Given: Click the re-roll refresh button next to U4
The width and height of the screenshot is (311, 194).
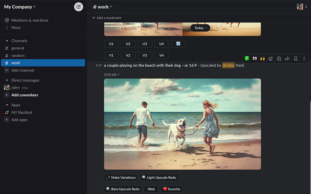Looking at the screenshot, I should click(178, 44).
